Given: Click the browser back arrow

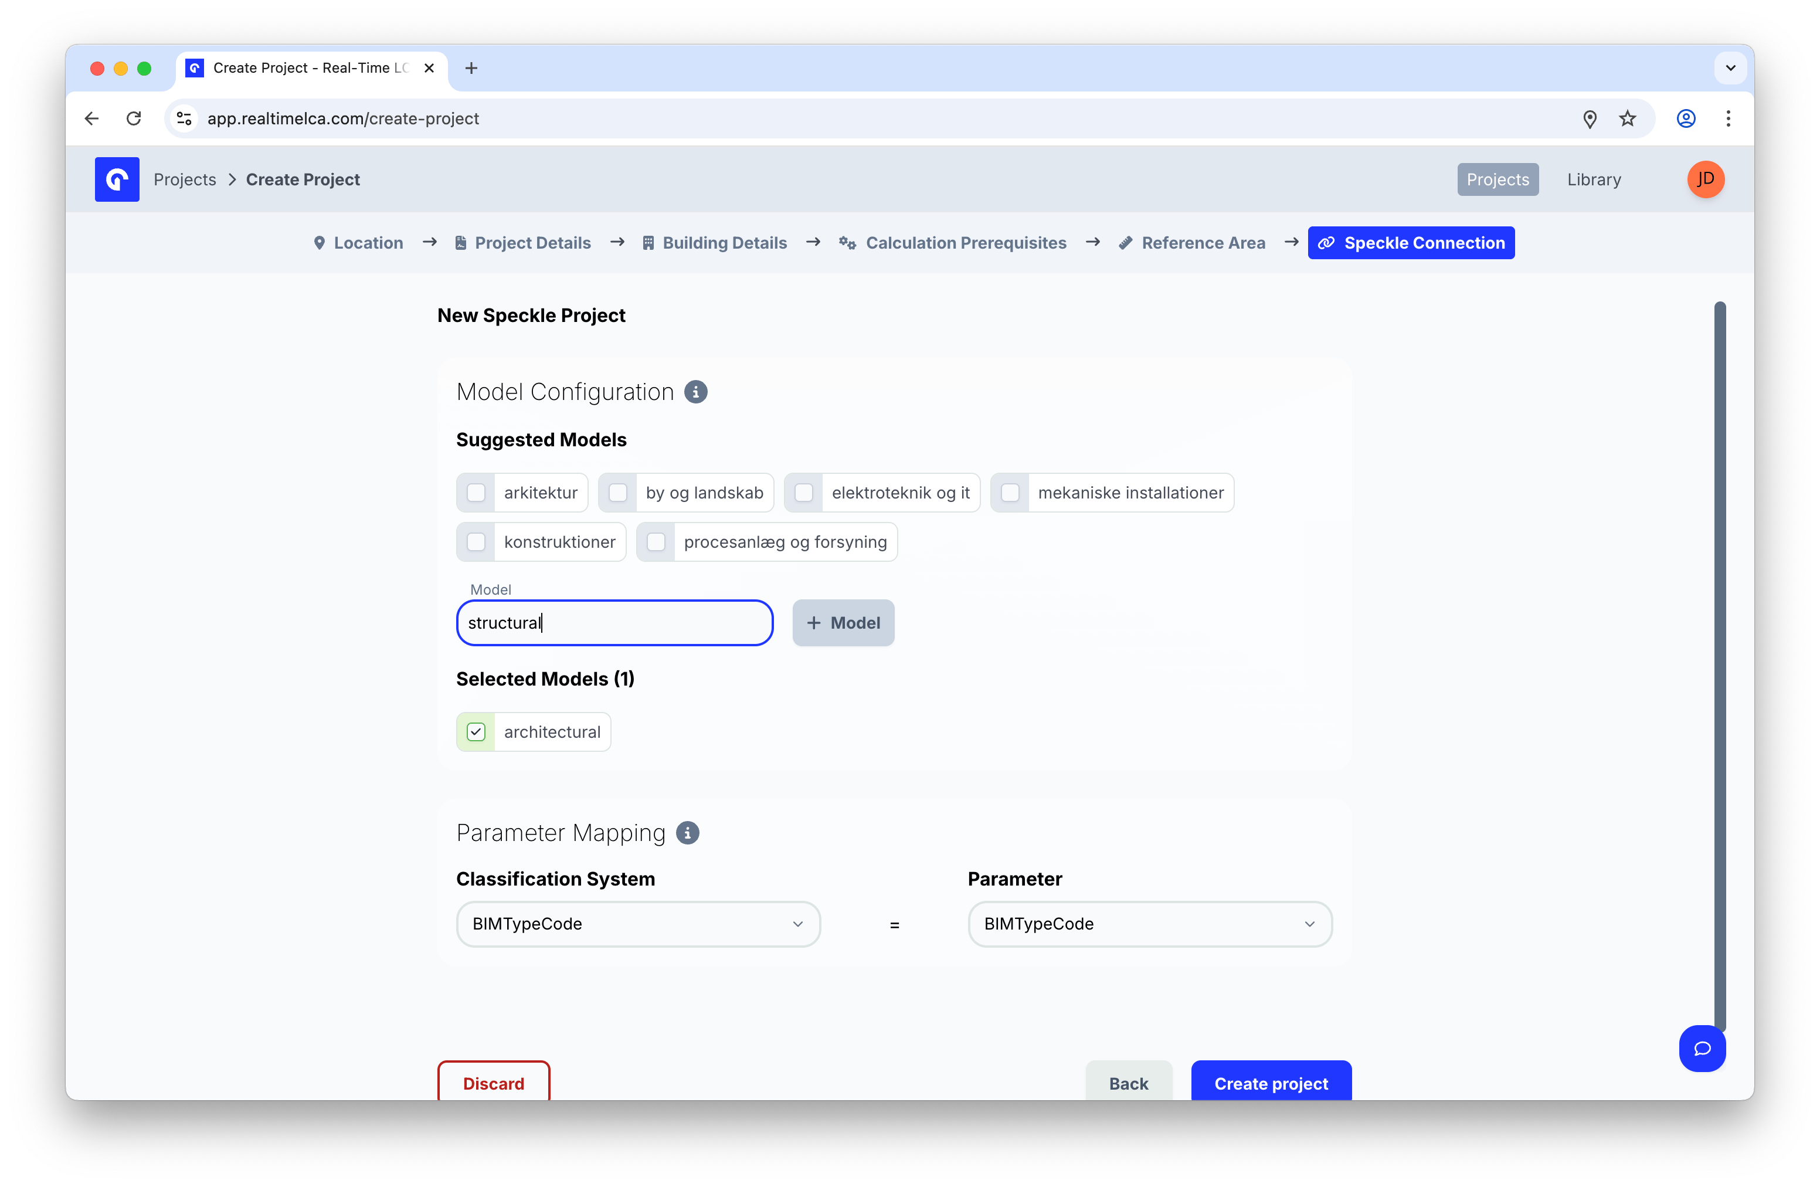Looking at the screenshot, I should click(92, 118).
